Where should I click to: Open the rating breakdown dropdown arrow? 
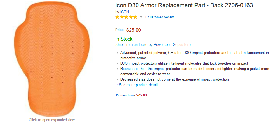[141, 17]
